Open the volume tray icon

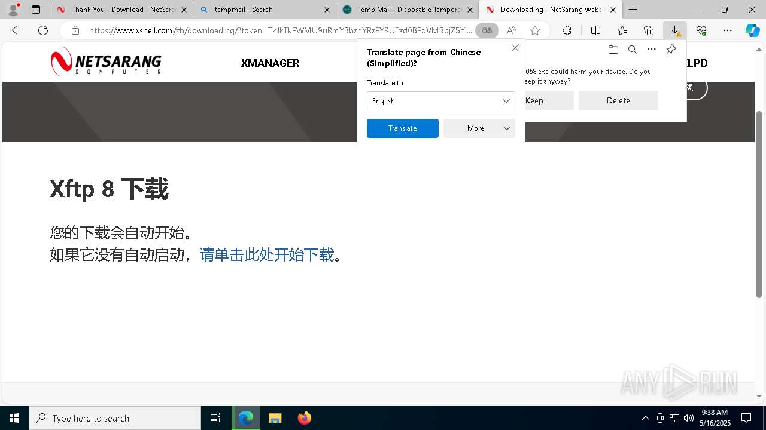tap(688, 418)
